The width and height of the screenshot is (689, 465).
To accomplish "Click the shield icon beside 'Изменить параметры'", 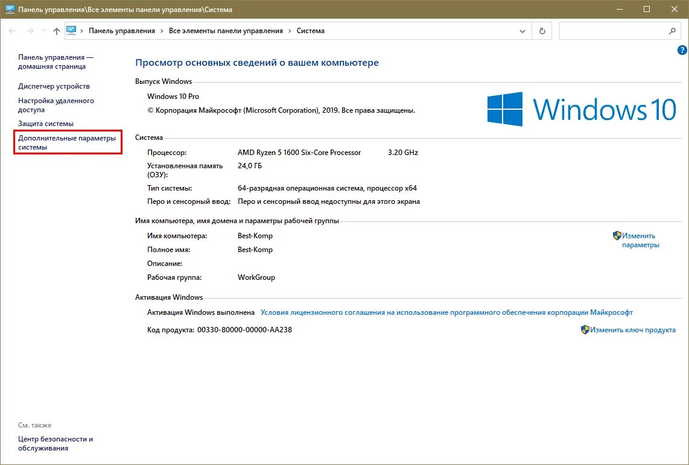I will point(617,236).
